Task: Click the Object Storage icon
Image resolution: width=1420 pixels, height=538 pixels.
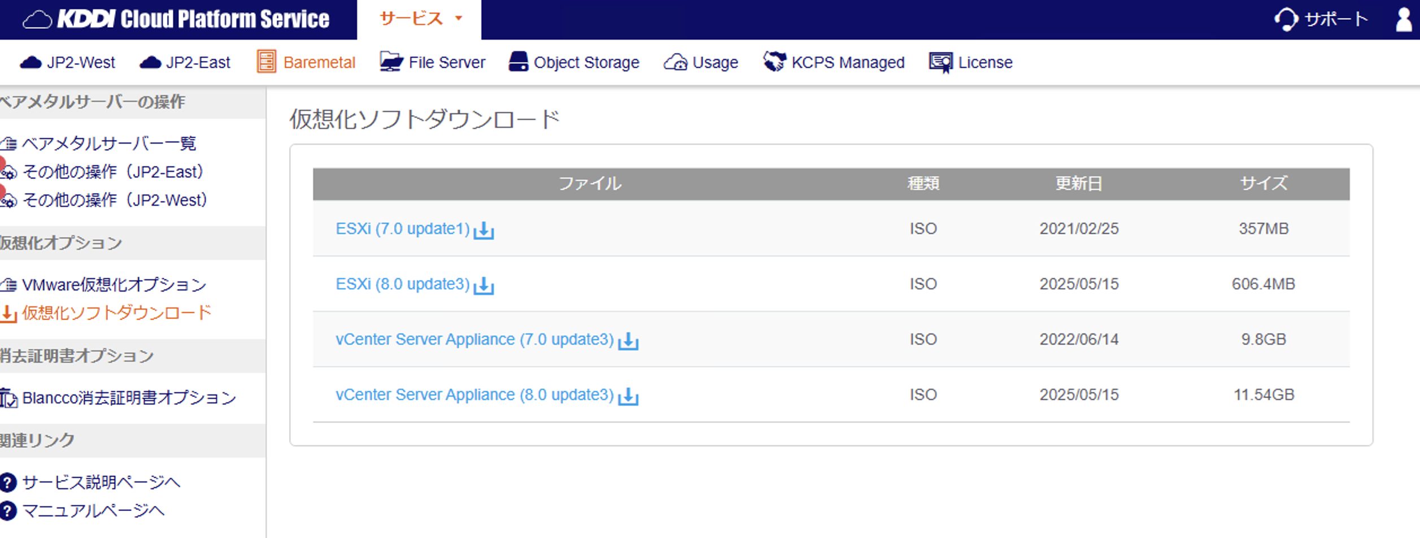Action: pyautogui.click(x=519, y=62)
